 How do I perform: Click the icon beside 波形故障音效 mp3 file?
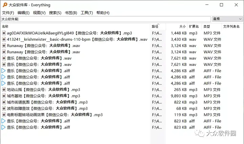pyautogui.click(x=4, y=108)
